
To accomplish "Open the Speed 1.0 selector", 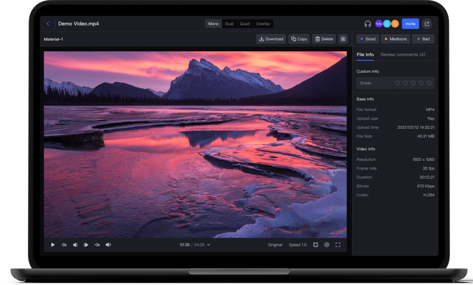I will [x=298, y=245].
